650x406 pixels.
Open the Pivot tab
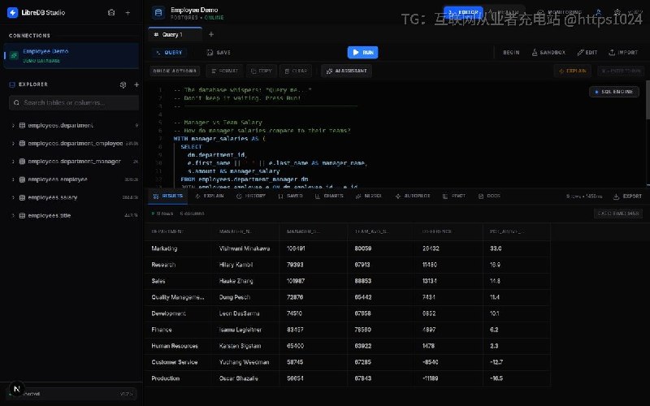[x=454, y=196]
